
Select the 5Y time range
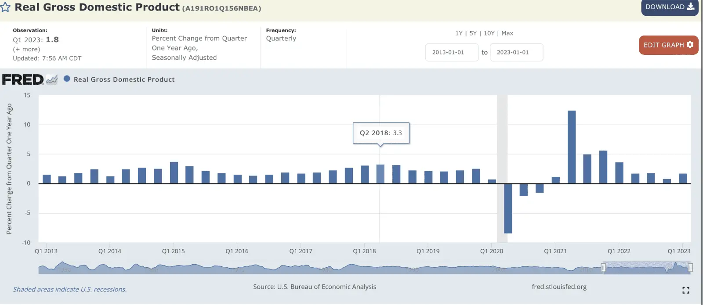coord(473,33)
